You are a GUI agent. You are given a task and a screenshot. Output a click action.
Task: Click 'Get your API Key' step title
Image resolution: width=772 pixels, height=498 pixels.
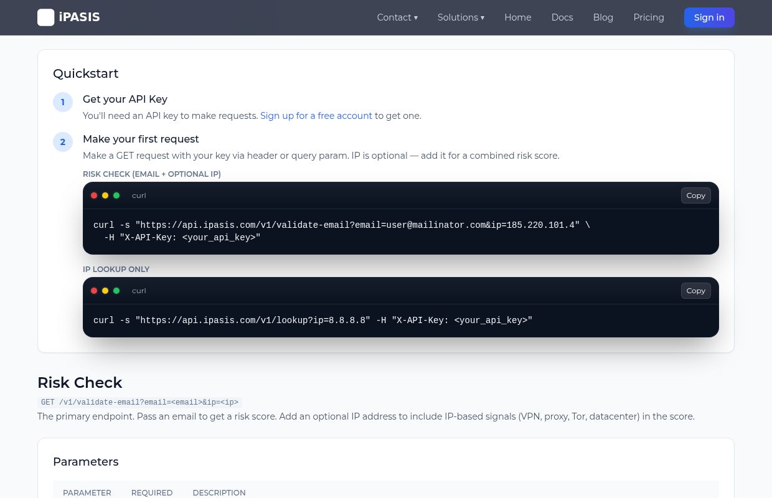(125, 99)
